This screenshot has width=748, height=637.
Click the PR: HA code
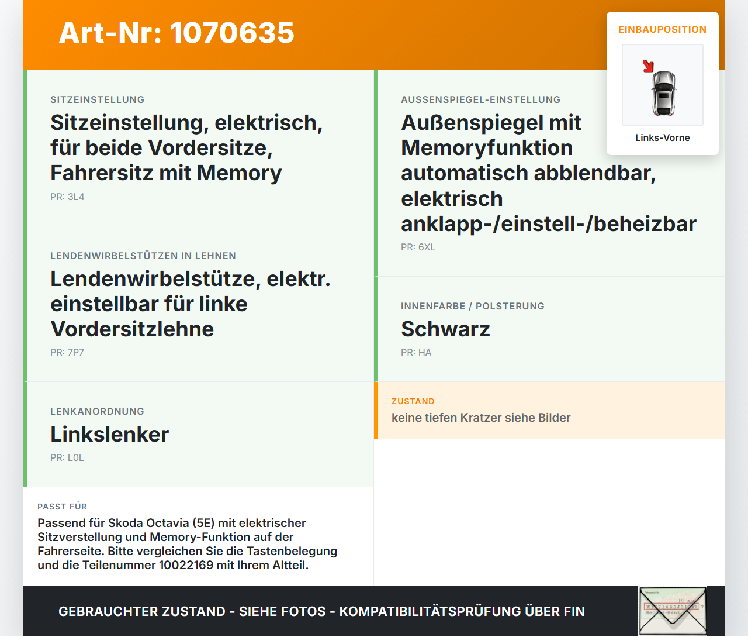point(416,352)
